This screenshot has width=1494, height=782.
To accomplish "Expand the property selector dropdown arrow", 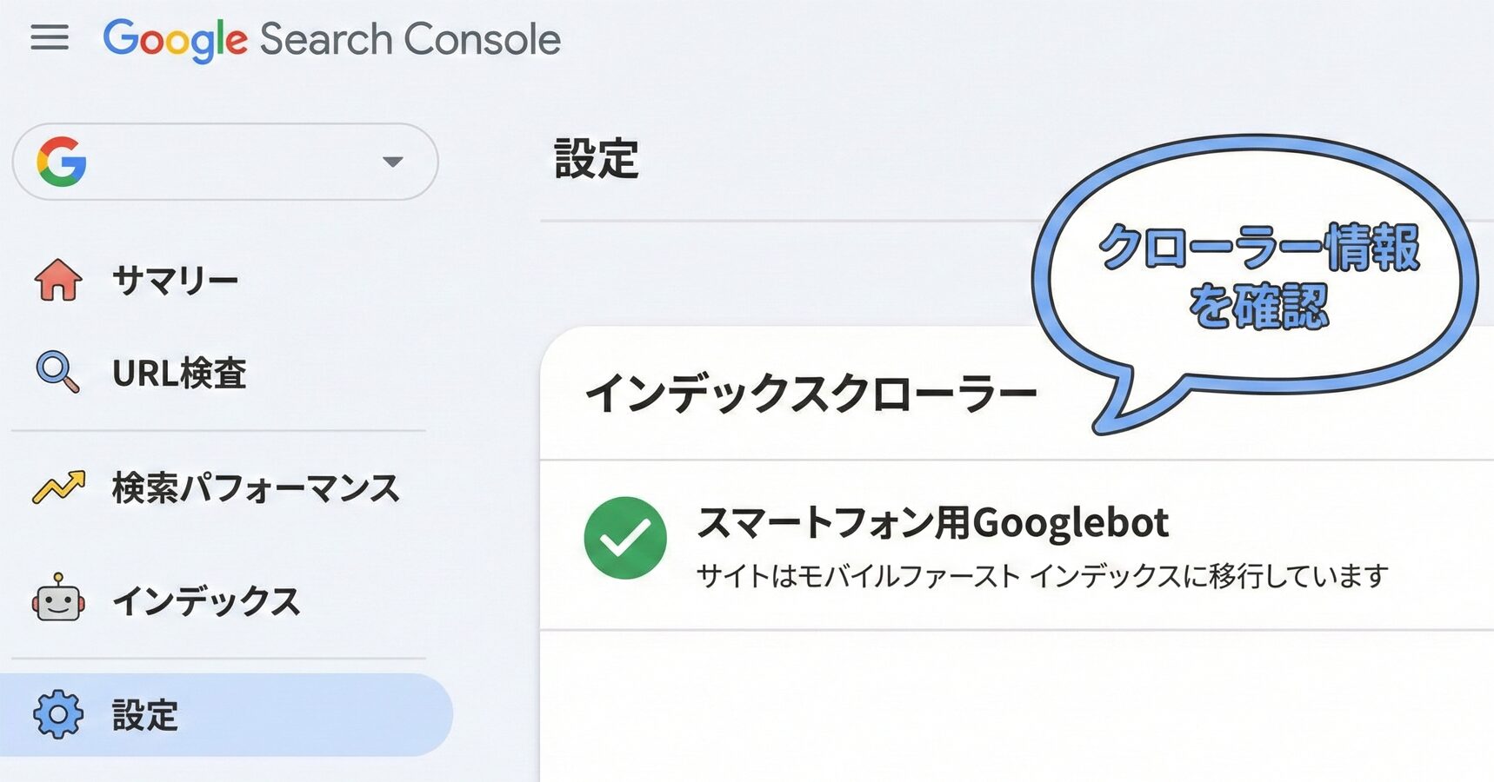I will point(392,162).
